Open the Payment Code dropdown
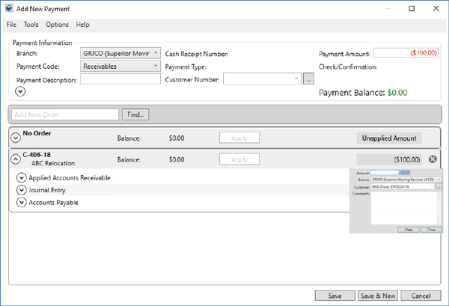 pos(155,66)
